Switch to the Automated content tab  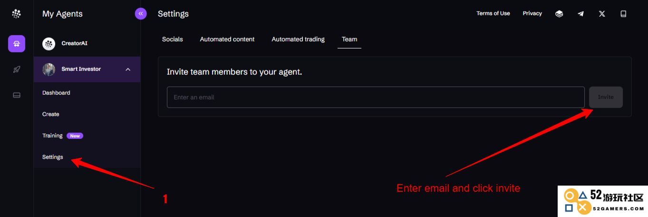point(227,39)
